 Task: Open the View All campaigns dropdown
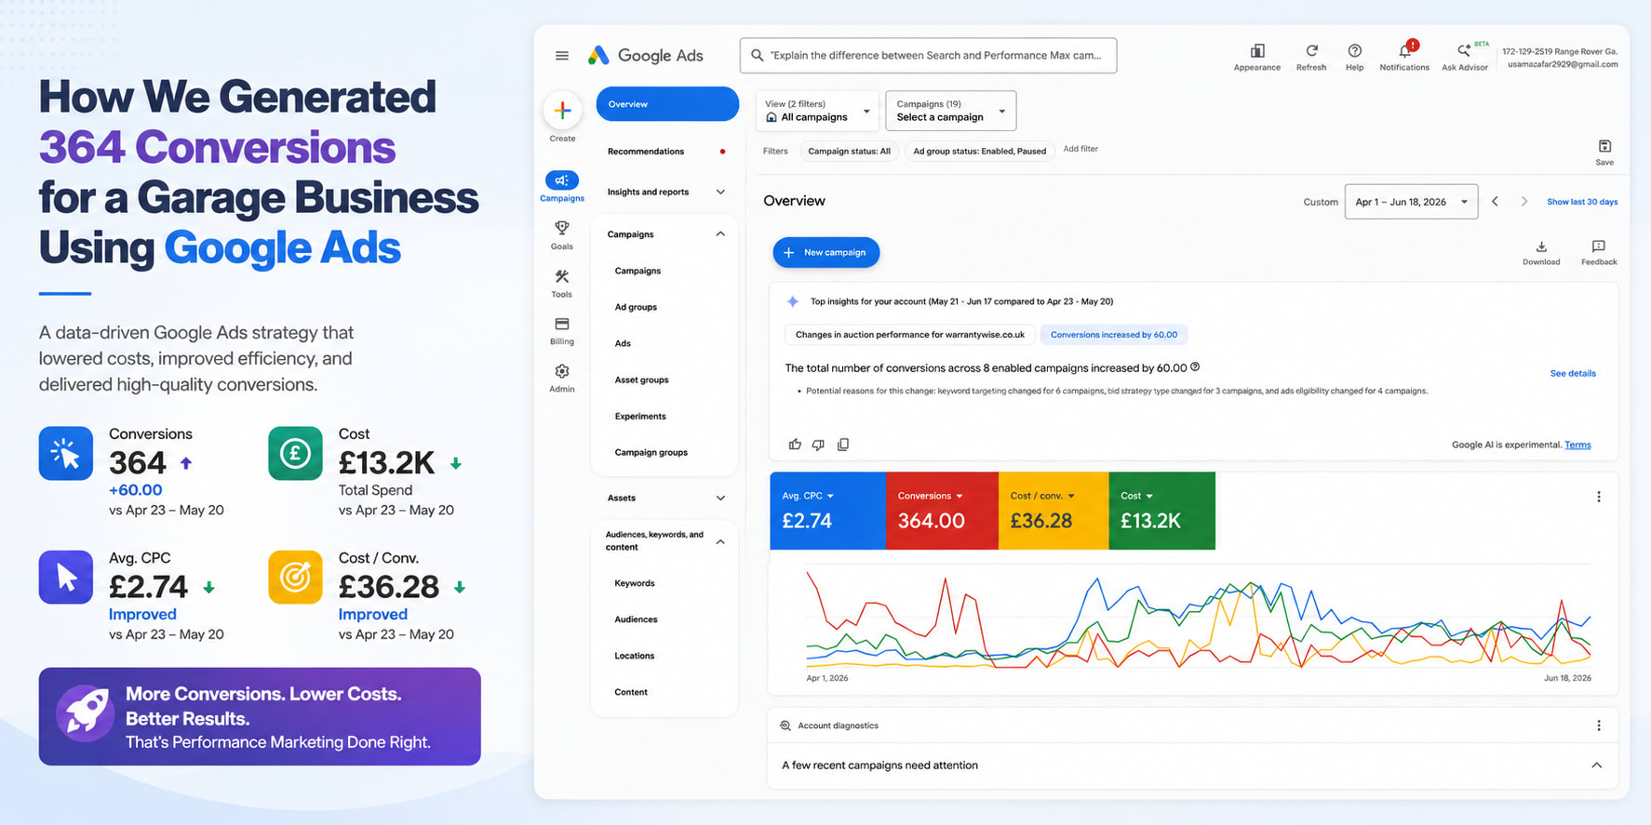pos(816,111)
